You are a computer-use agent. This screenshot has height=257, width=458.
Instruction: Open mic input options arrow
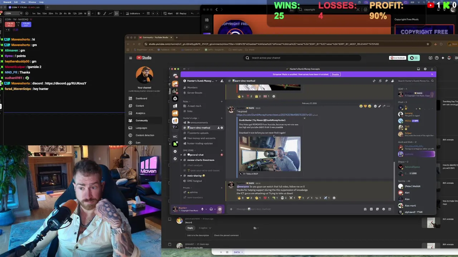click(206, 209)
